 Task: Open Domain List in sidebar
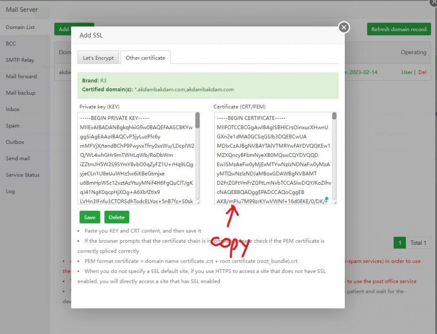point(20,27)
